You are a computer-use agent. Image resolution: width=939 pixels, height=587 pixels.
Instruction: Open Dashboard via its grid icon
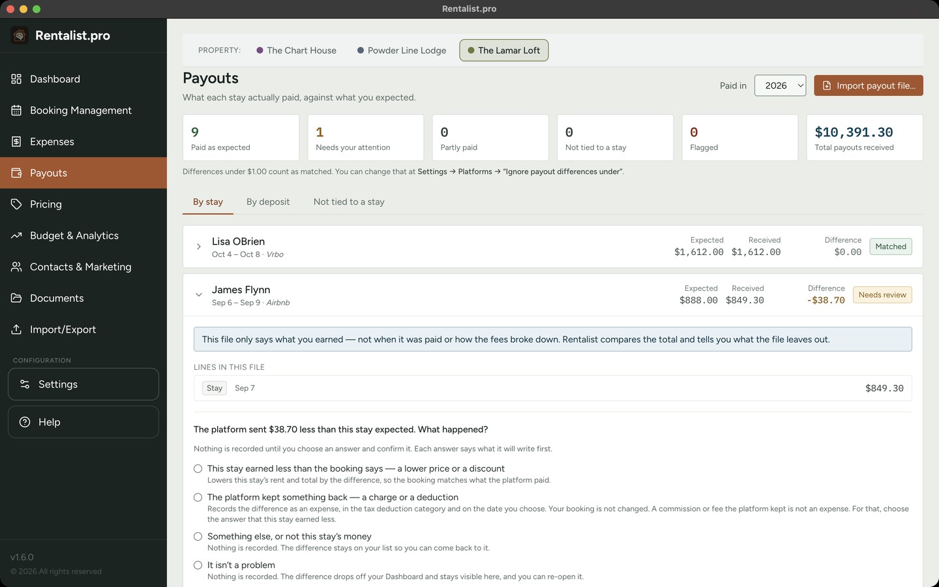(16, 79)
